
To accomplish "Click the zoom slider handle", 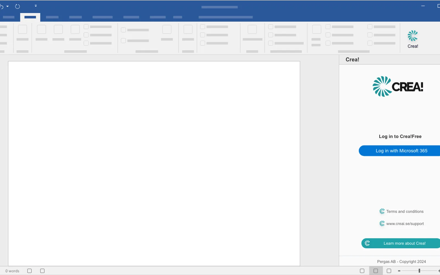I will point(419,271).
